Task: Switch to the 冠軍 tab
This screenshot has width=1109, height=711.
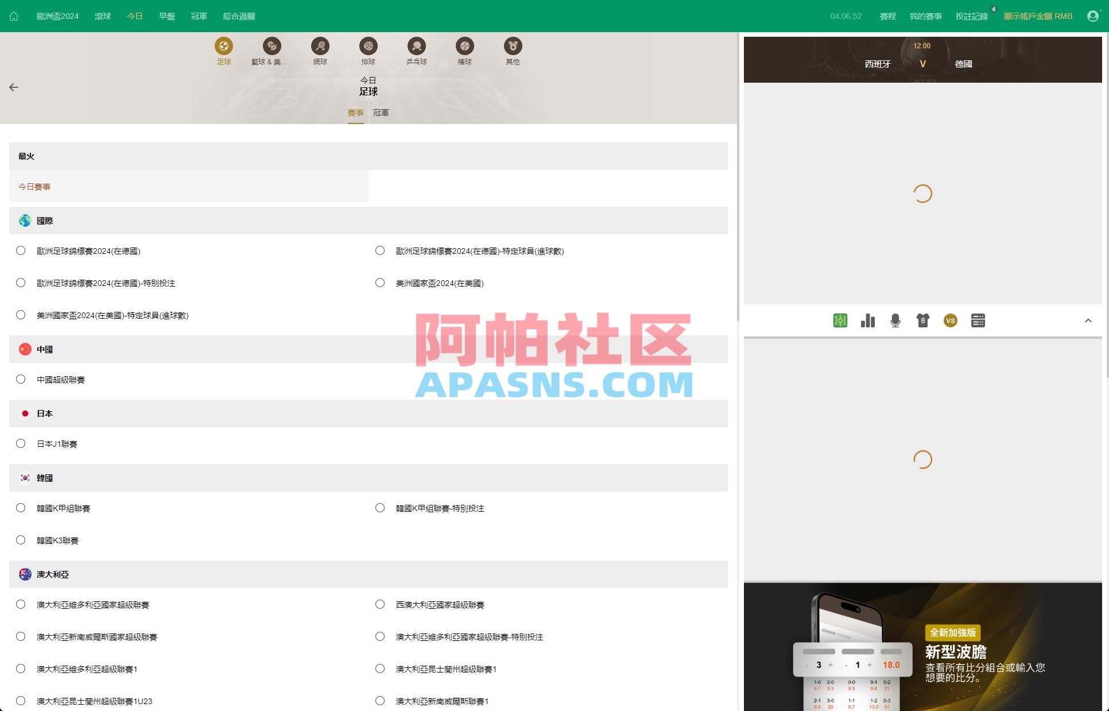Action: coord(381,113)
